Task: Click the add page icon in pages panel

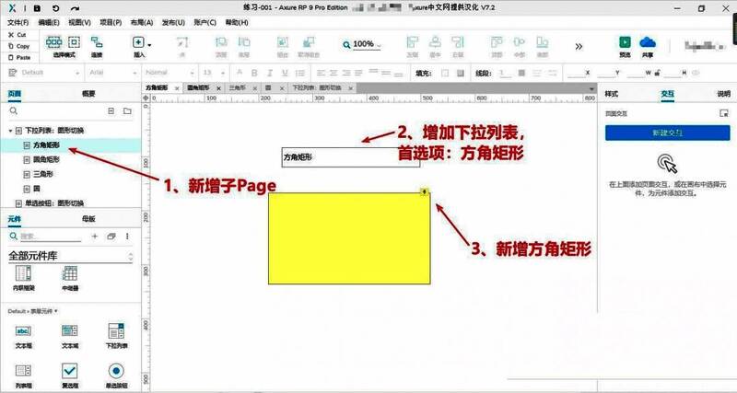Action: (x=111, y=111)
